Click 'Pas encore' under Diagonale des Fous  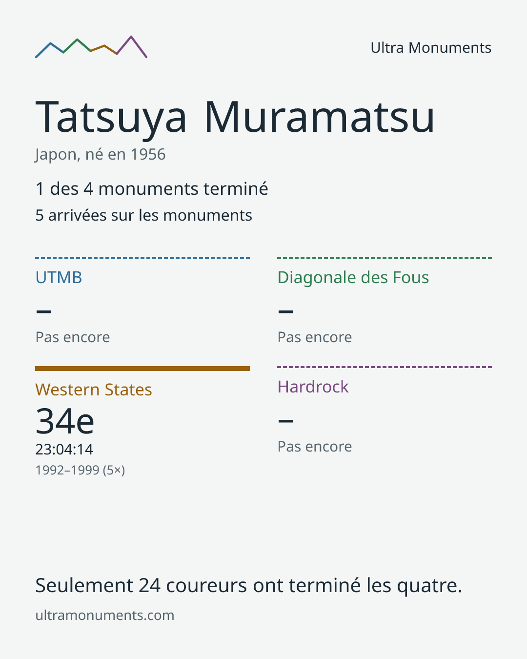point(315,337)
